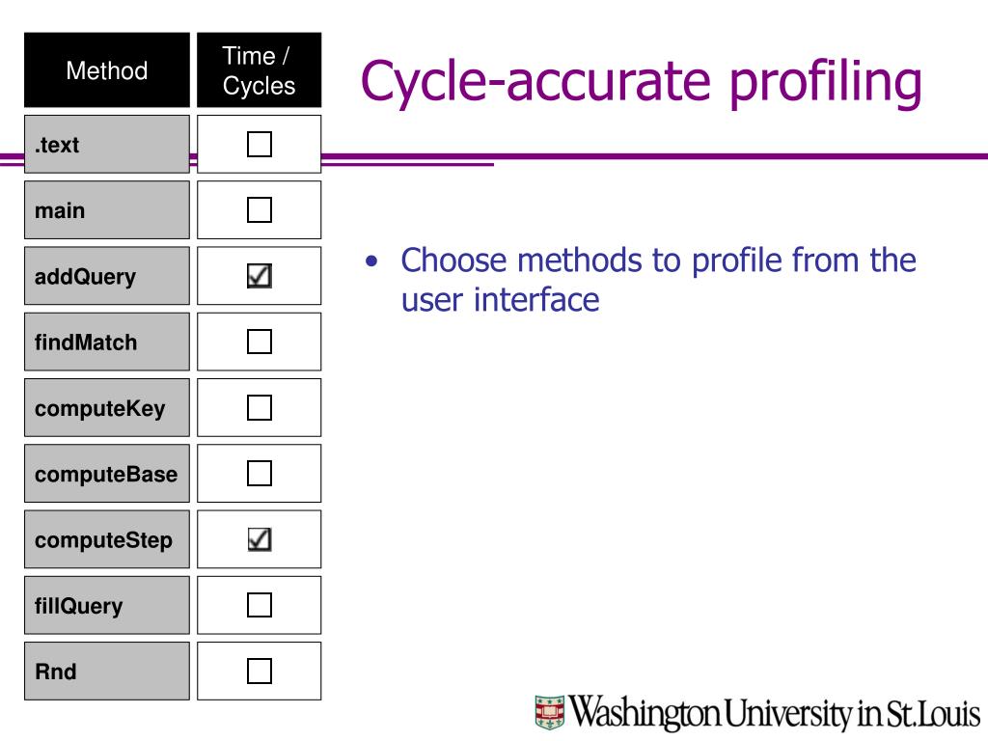Click the Cycle-accurate profiling title

click(x=642, y=82)
